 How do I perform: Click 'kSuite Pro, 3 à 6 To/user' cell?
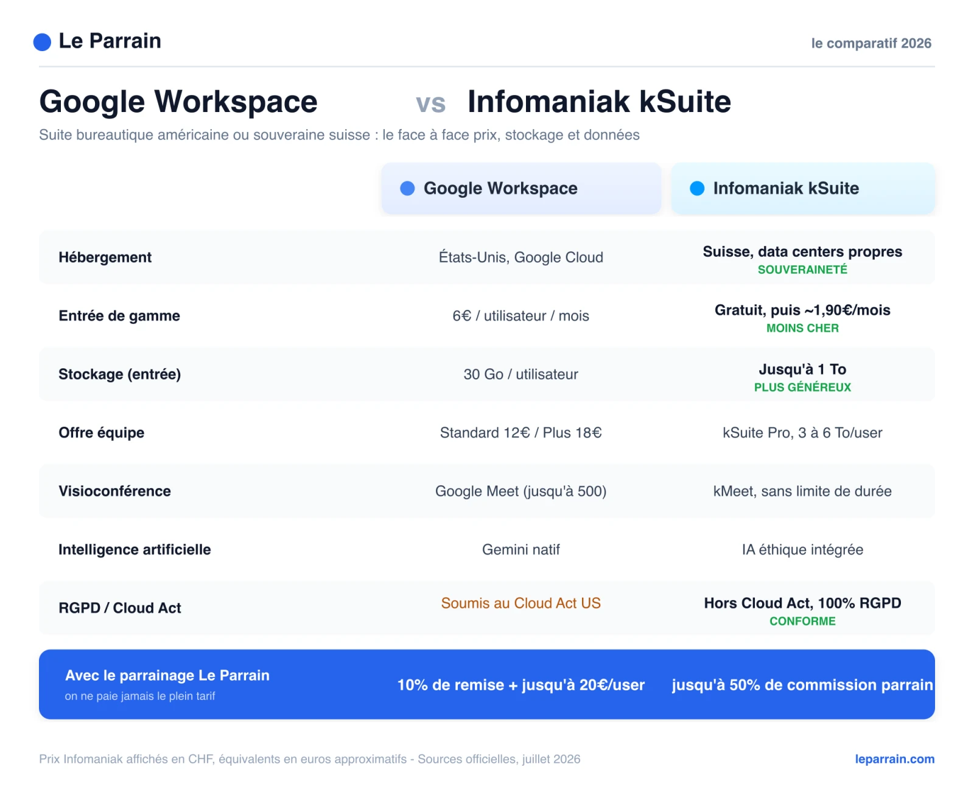click(802, 433)
